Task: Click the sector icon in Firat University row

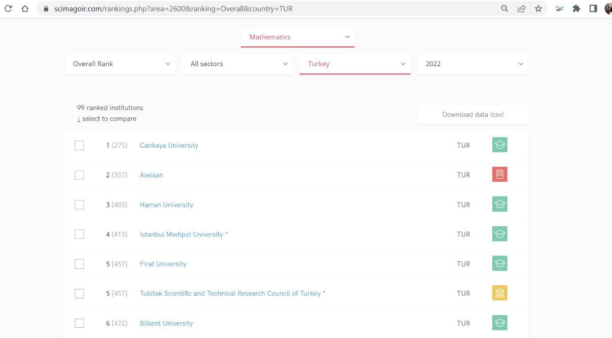Action: 500,263
